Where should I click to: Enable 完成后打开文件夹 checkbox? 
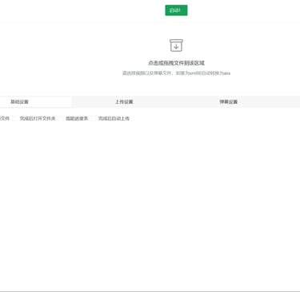click(15, 119)
